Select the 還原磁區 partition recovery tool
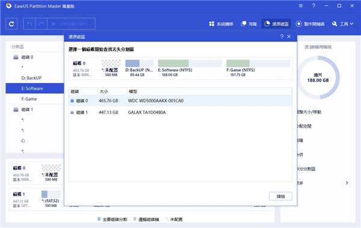The width and height of the screenshot is (361, 228). point(276,24)
